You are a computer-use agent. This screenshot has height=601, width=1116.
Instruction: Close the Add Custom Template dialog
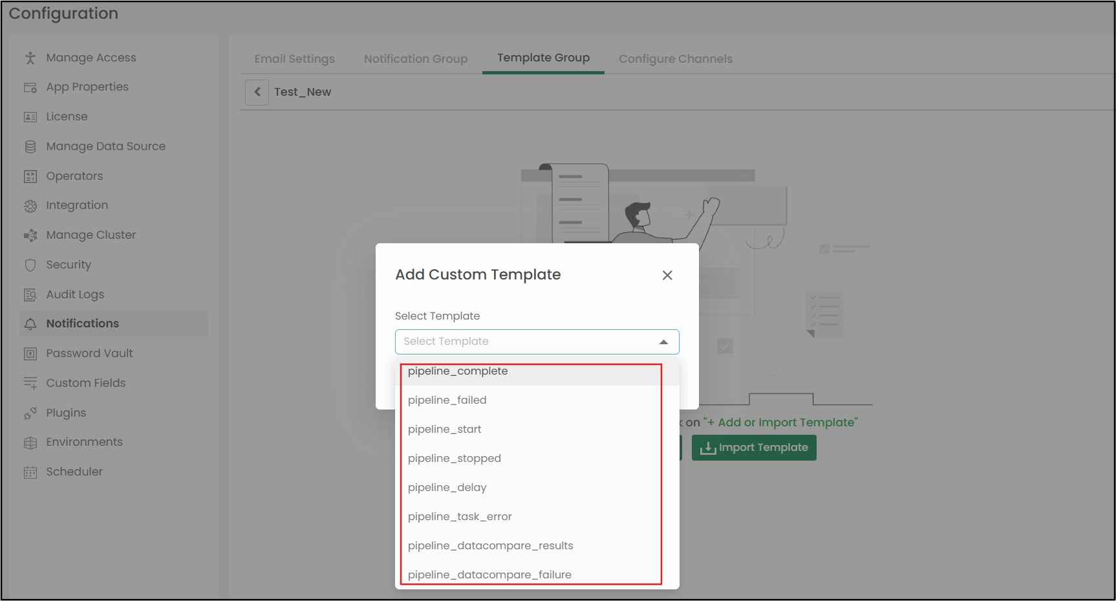pos(667,276)
